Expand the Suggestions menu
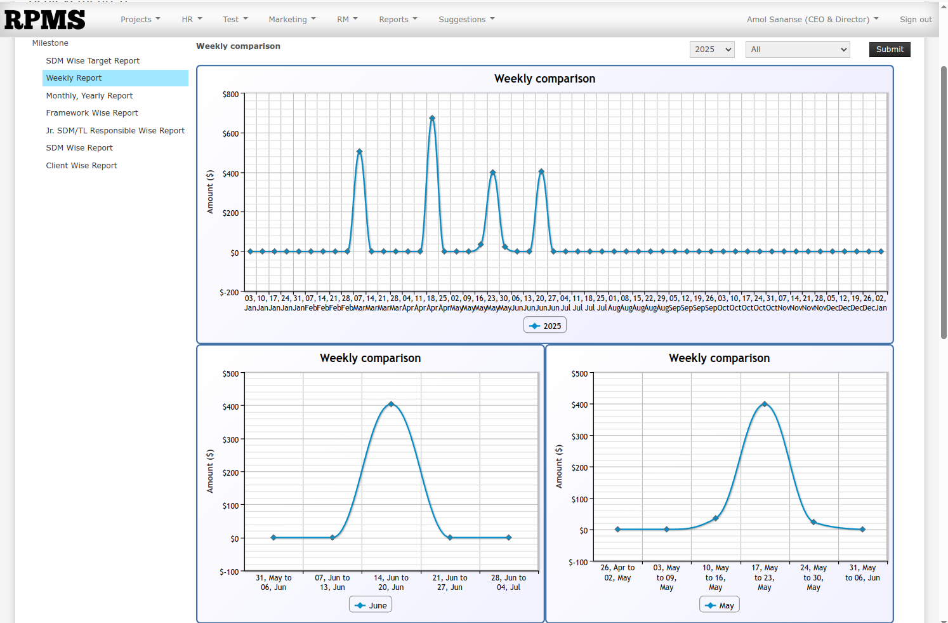This screenshot has width=948, height=623. click(466, 20)
